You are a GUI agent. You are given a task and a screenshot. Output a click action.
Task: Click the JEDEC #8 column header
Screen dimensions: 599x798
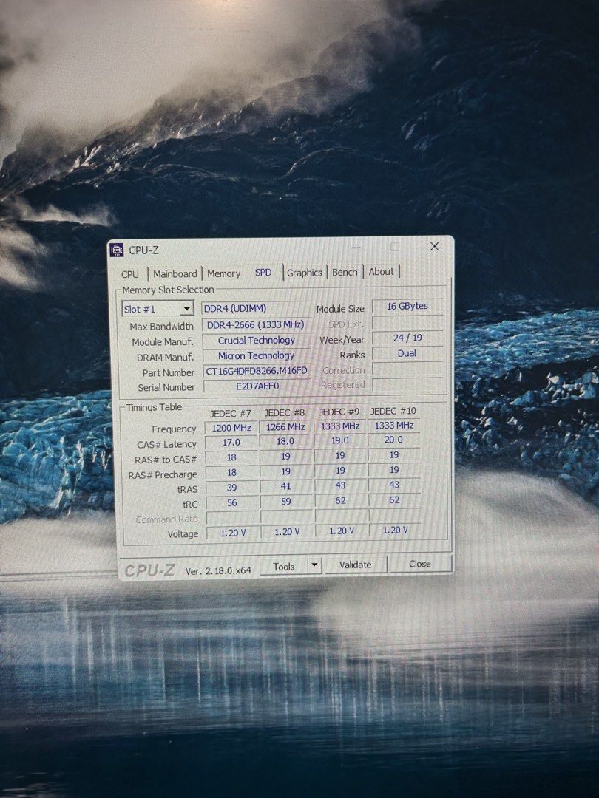pos(285,413)
